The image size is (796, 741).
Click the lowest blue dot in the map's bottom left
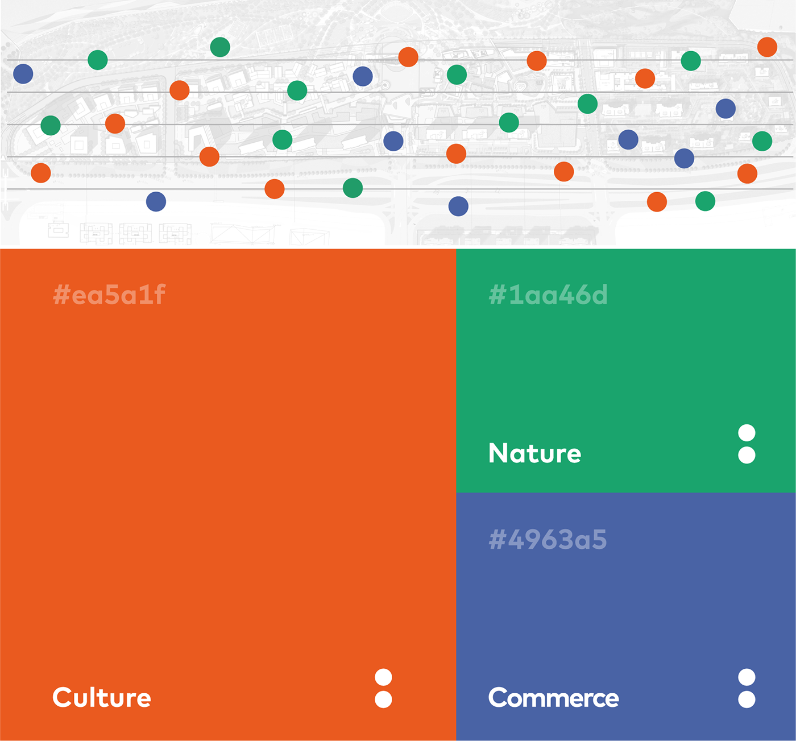[156, 201]
